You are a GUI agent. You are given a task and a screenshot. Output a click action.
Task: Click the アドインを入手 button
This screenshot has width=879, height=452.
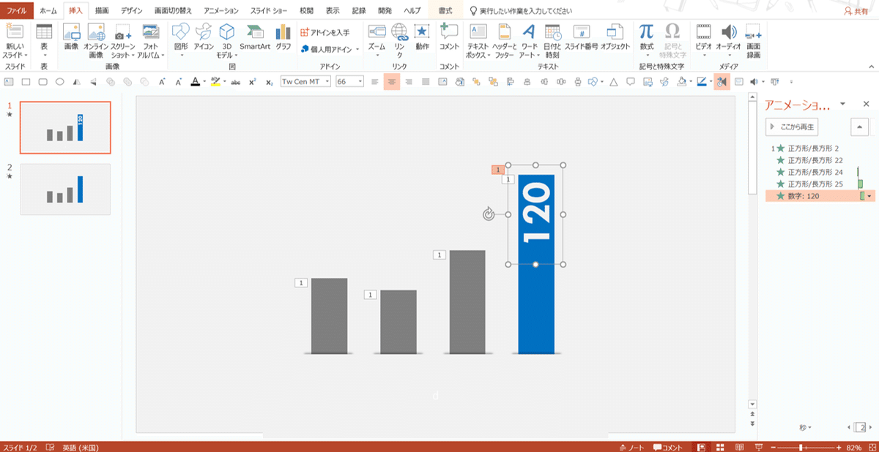(325, 33)
